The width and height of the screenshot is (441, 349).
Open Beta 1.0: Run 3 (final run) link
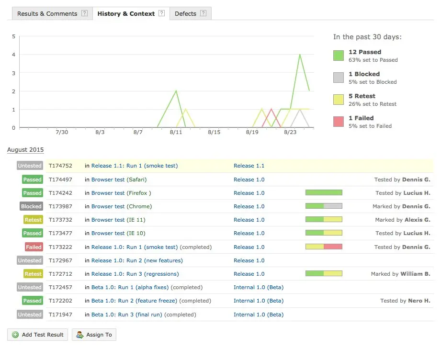pyautogui.click(x=126, y=315)
